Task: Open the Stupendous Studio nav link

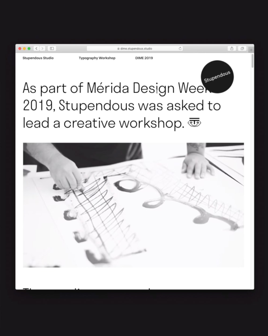Action: tap(38, 58)
